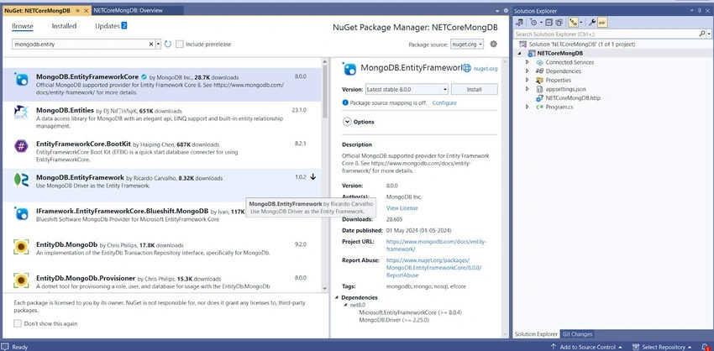The height and width of the screenshot is (351, 714).
Task: Click in the Search Solution Explorer field
Action: (x=606, y=34)
